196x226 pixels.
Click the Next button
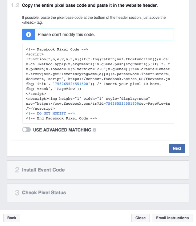[177, 148]
